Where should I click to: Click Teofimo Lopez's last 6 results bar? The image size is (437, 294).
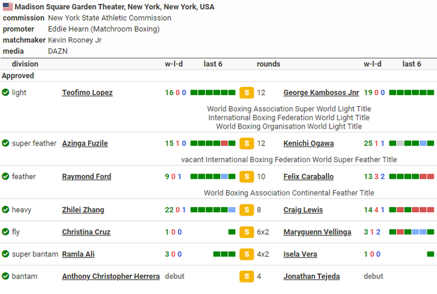pos(213,93)
